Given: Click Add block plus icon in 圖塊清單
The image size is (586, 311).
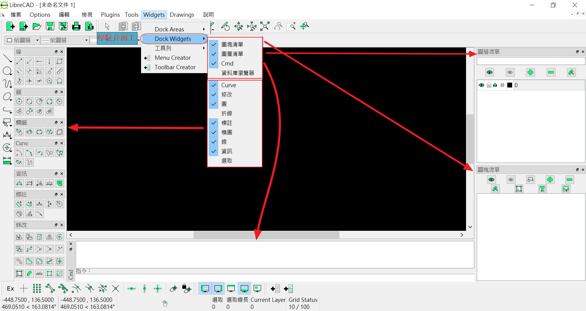Looking at the screenshot, I should (550, 180).
